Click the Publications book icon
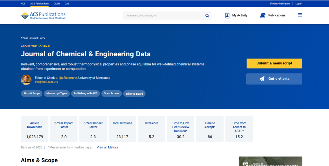329x166 pixels. [x=263, y=15]
